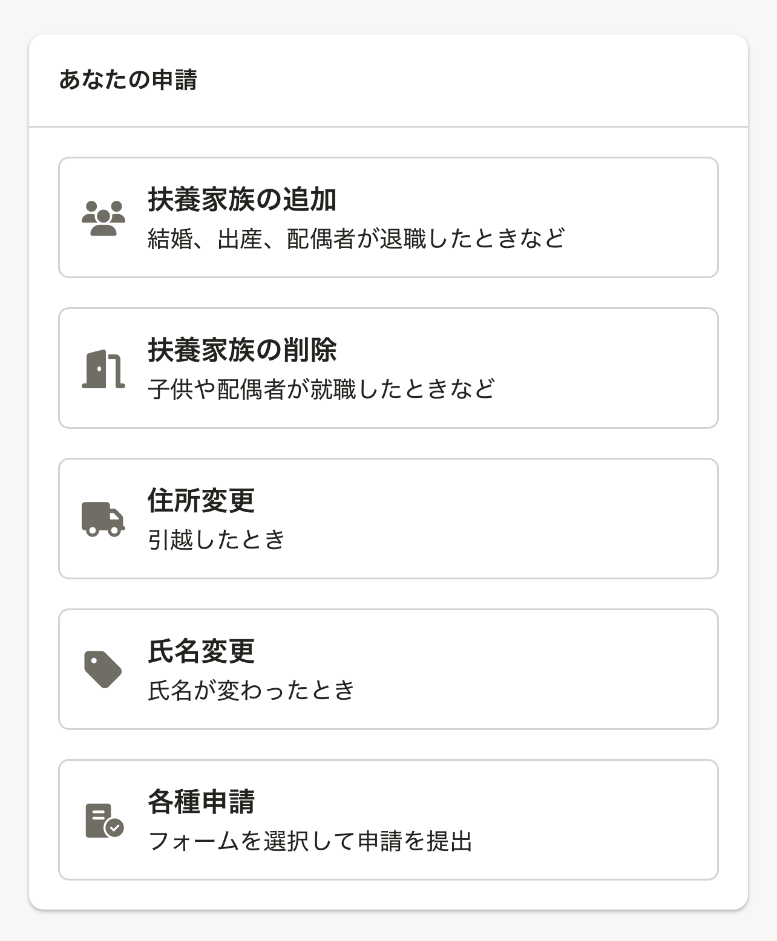Click the 氏名が変わったとき description text

point(251,691)
